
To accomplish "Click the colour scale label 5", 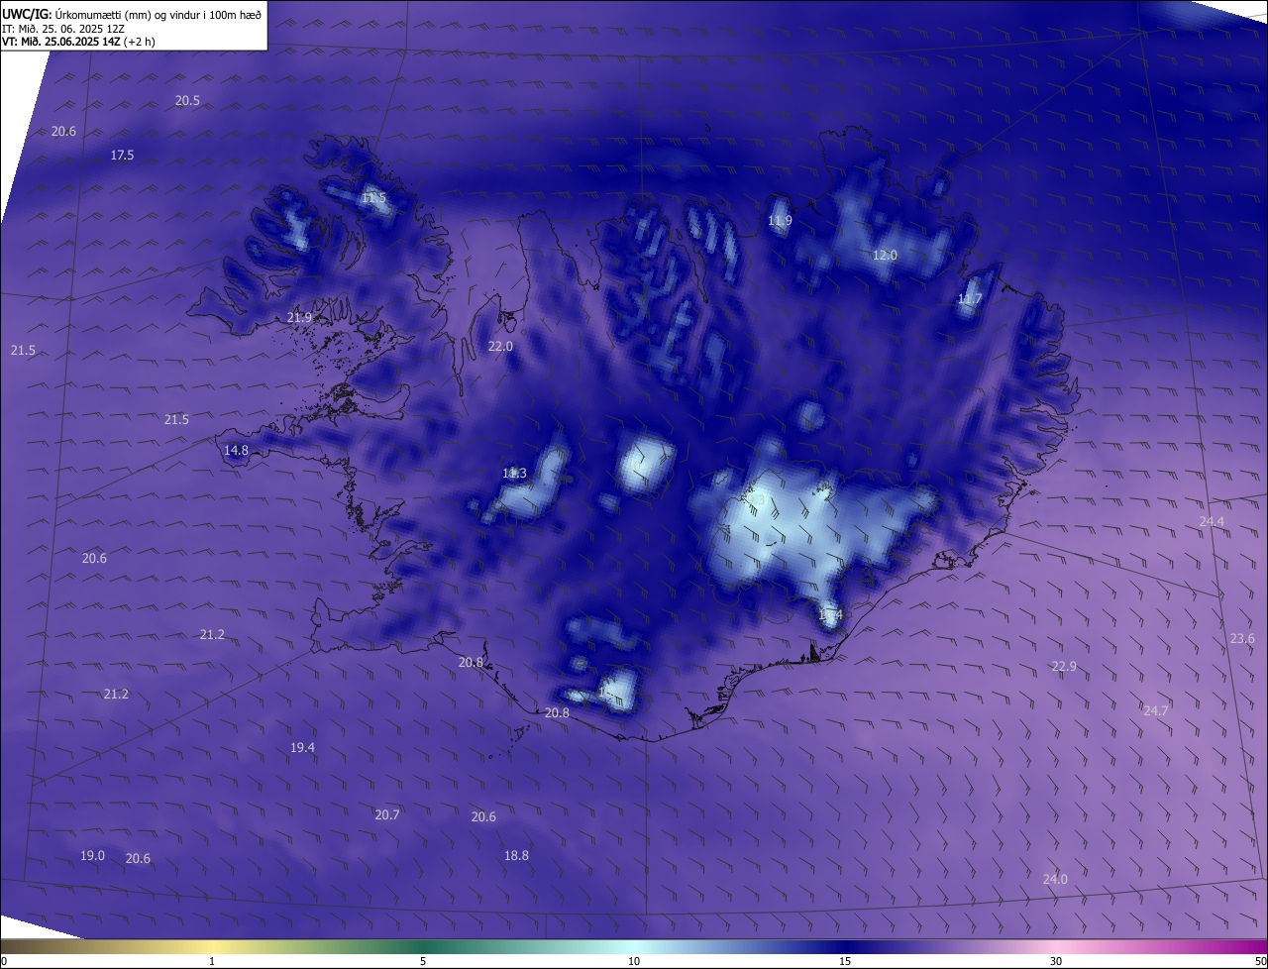I will (x=423, y=961).
